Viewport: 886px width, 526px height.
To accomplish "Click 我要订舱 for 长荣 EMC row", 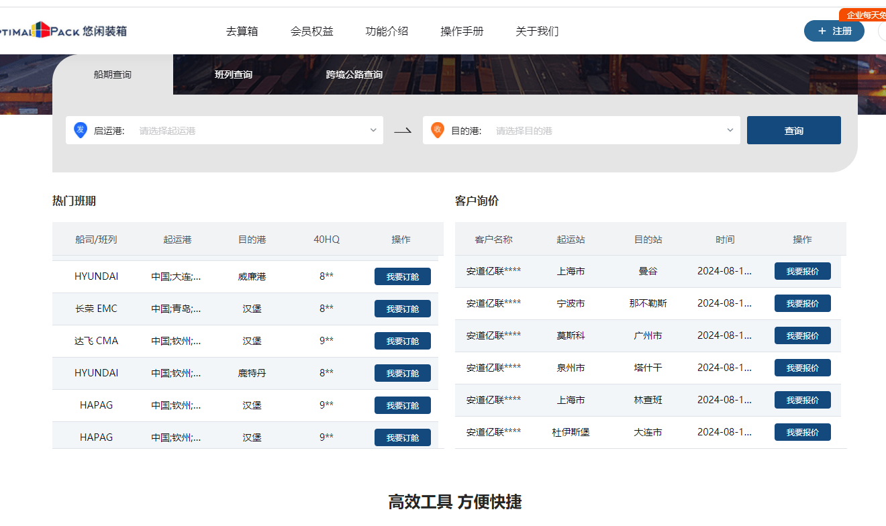I will tap(402, 309).
